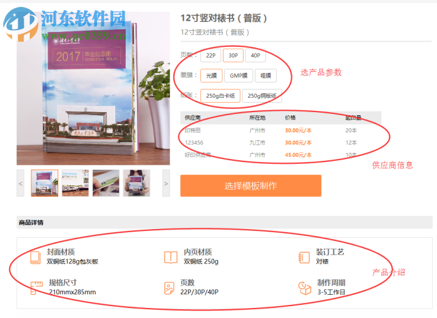Select supplier row 印特丽
The width and height of the screenshot is (437, 318).
coord(280,130)
